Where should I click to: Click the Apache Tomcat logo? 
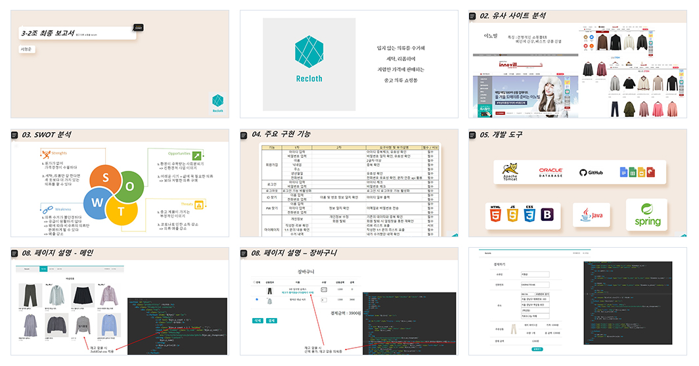[x=510, y=172]
